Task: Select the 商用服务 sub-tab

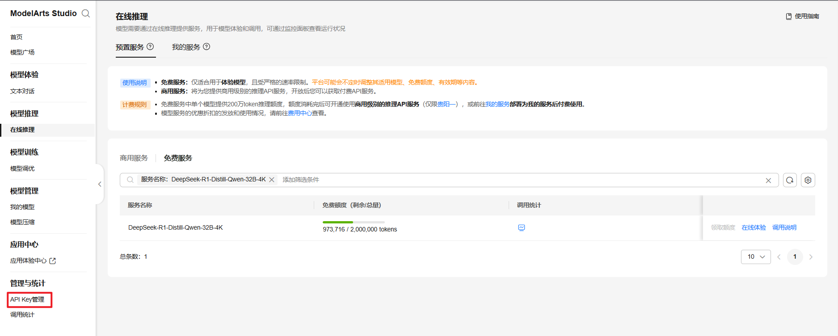Action: pos(134,158)
